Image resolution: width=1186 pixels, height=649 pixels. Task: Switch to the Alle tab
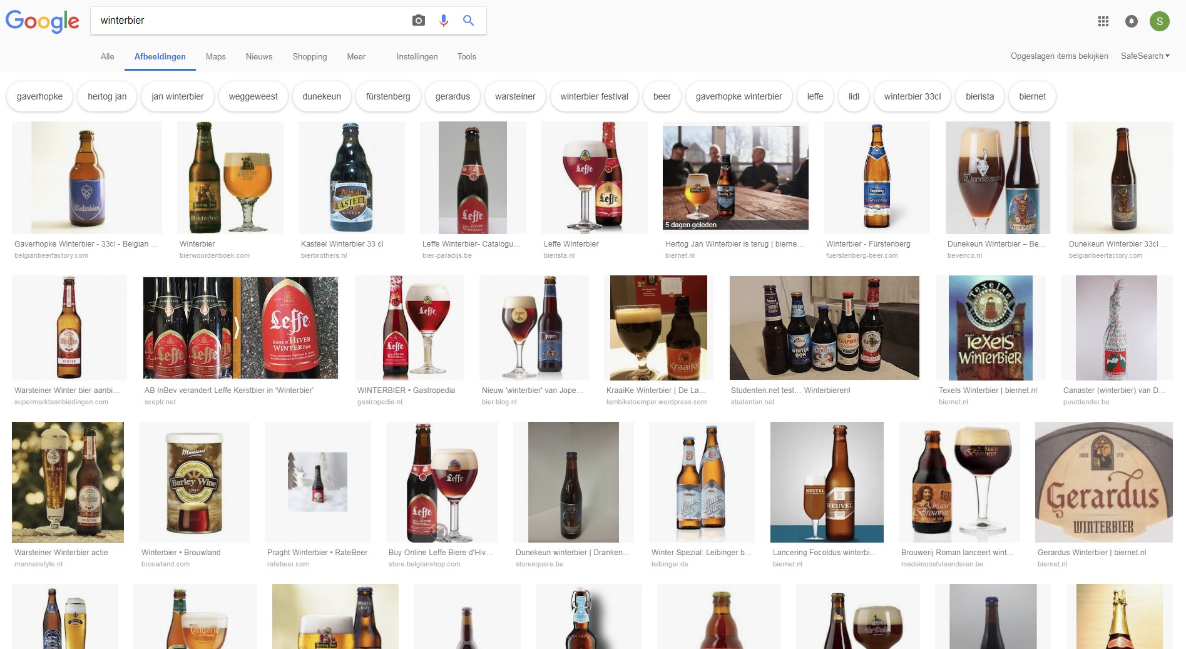107,56
